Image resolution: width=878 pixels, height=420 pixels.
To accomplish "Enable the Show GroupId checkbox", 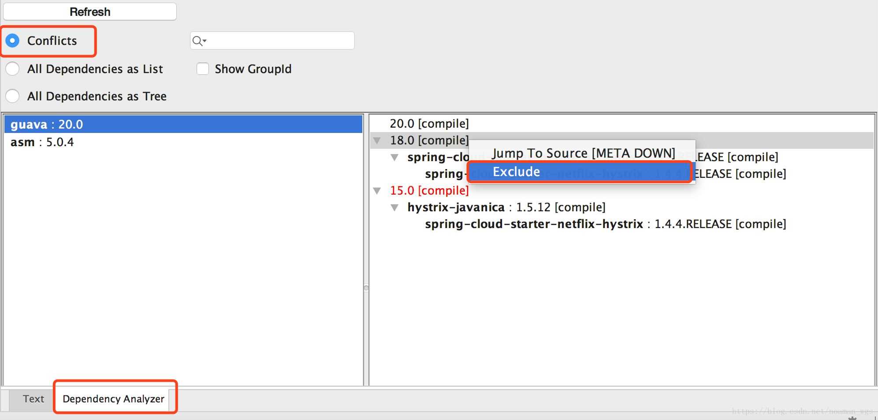I will (203, 69).
